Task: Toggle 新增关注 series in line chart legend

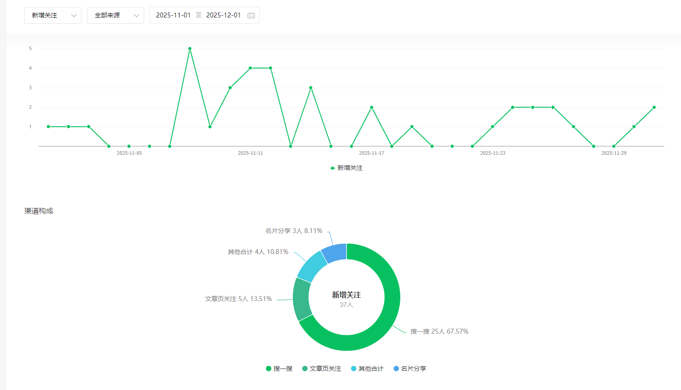Action: [346, 168]
